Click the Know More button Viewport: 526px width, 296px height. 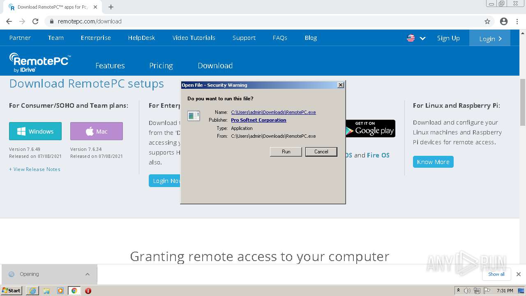click(433, 162)
